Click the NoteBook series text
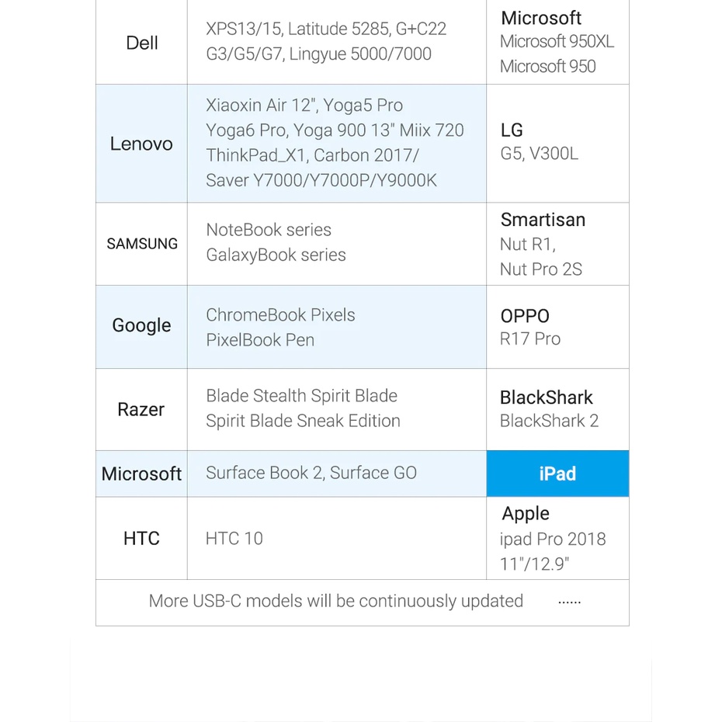The width and height of the screenshot is (722, 722). [x=269, y=230]
